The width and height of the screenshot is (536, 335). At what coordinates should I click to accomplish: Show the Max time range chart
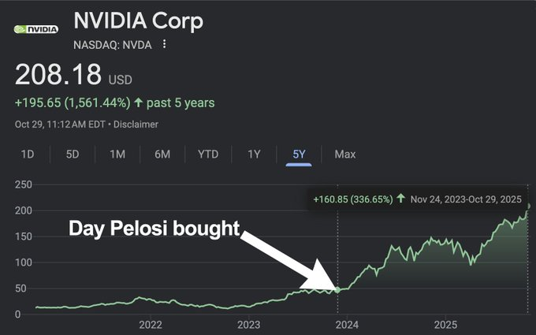(345, 154)
